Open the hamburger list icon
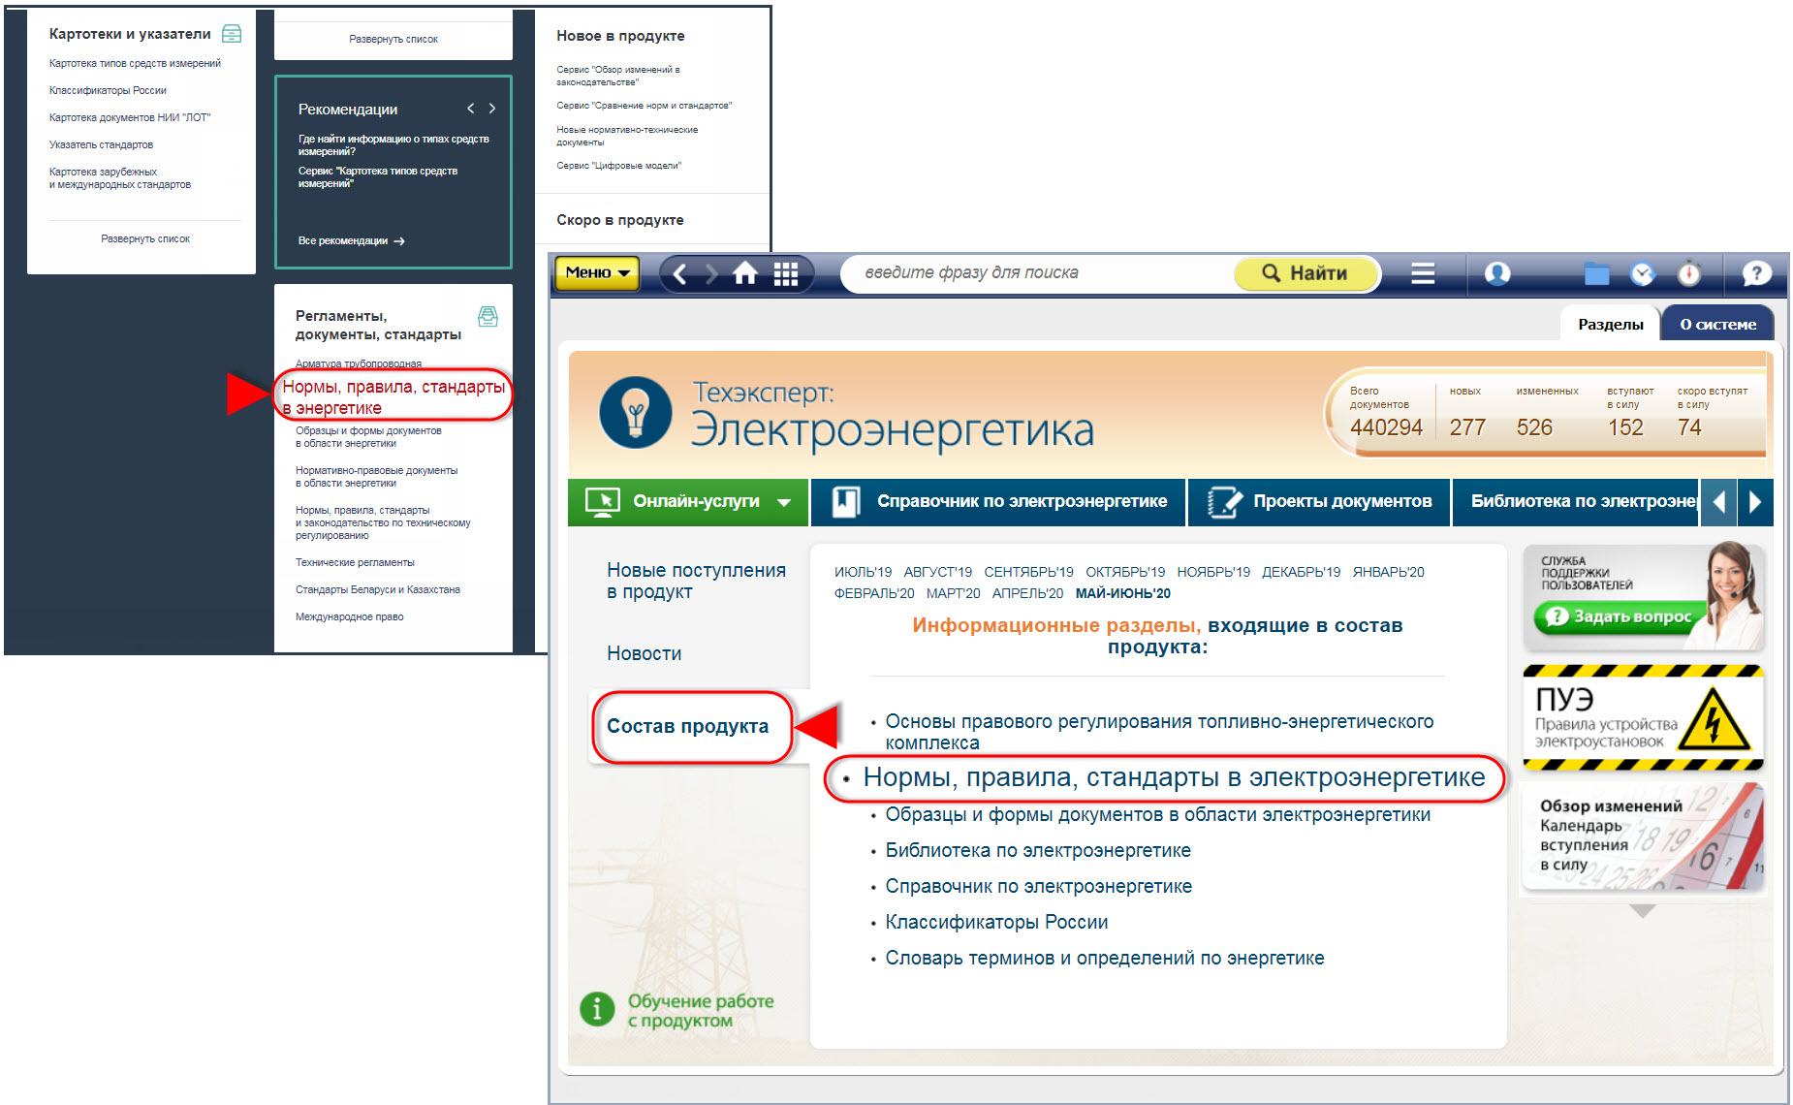1793x1105 pixels. 1423,274
